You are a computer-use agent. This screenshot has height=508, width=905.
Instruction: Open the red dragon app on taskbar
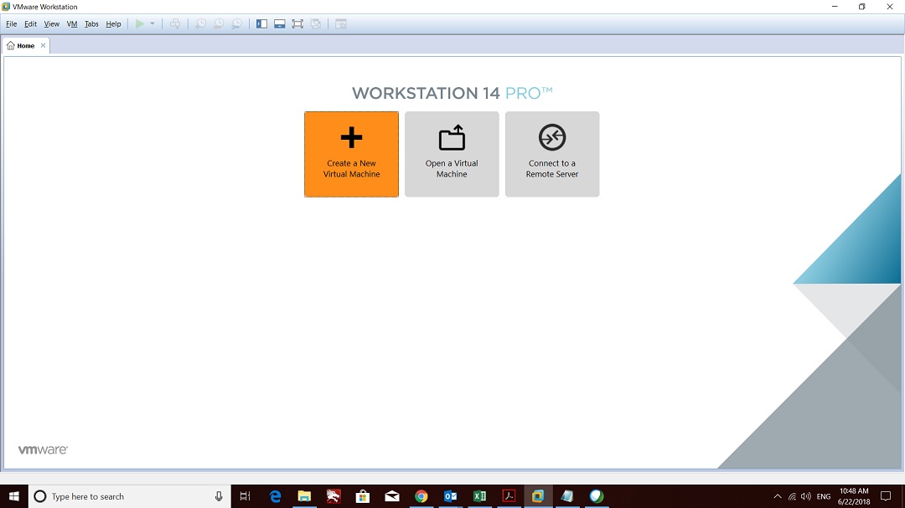click(x=334, y=496)
